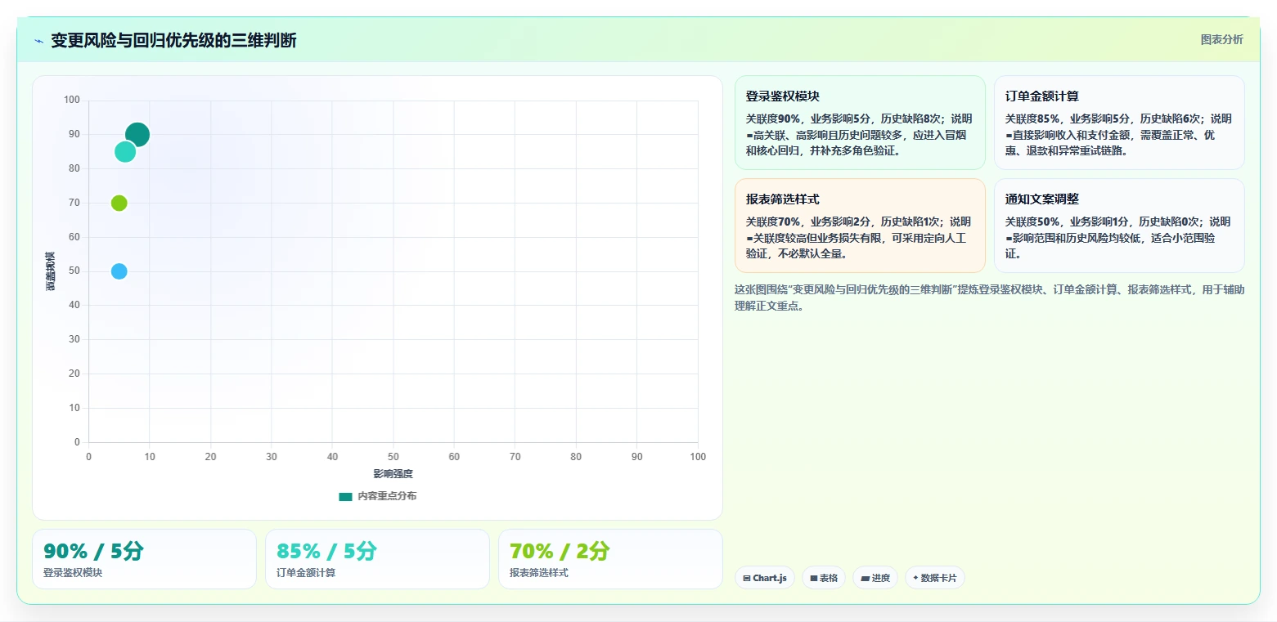
Task: Click the summary paragraph starting 这张图围绕
Action: coord(990,298)
